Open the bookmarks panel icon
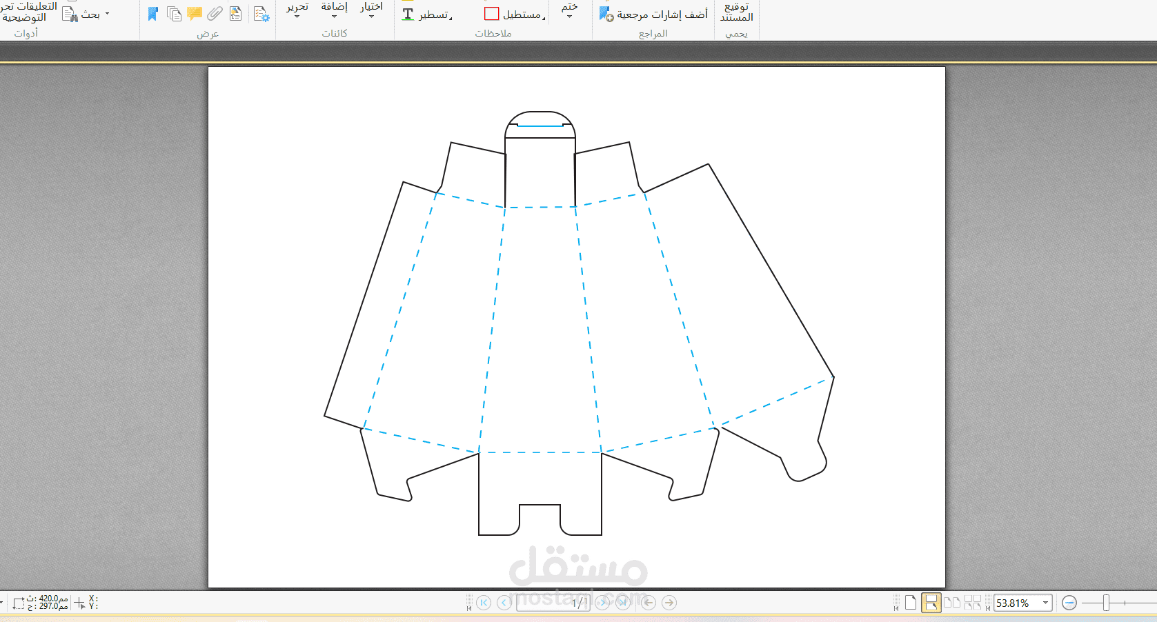 click(153, 14)
